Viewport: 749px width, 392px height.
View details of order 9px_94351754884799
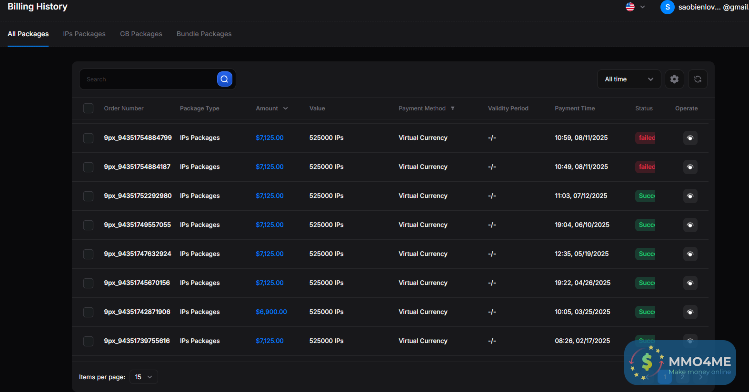pos(690,138)
